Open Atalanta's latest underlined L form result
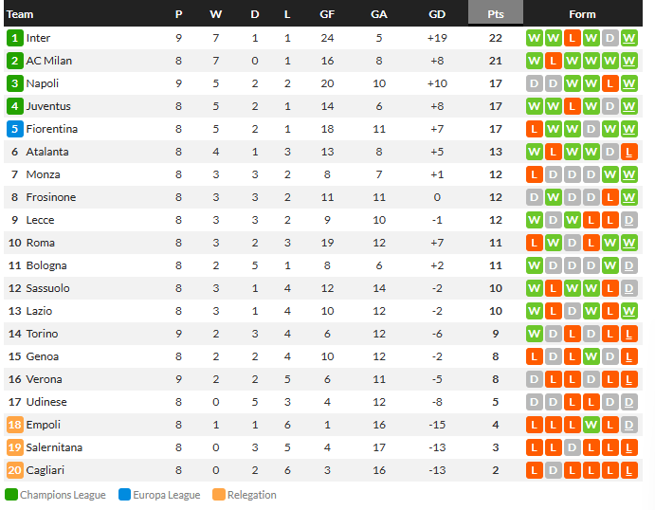The width and height of the screenshot is (655, 510). (x=628, y=152)
